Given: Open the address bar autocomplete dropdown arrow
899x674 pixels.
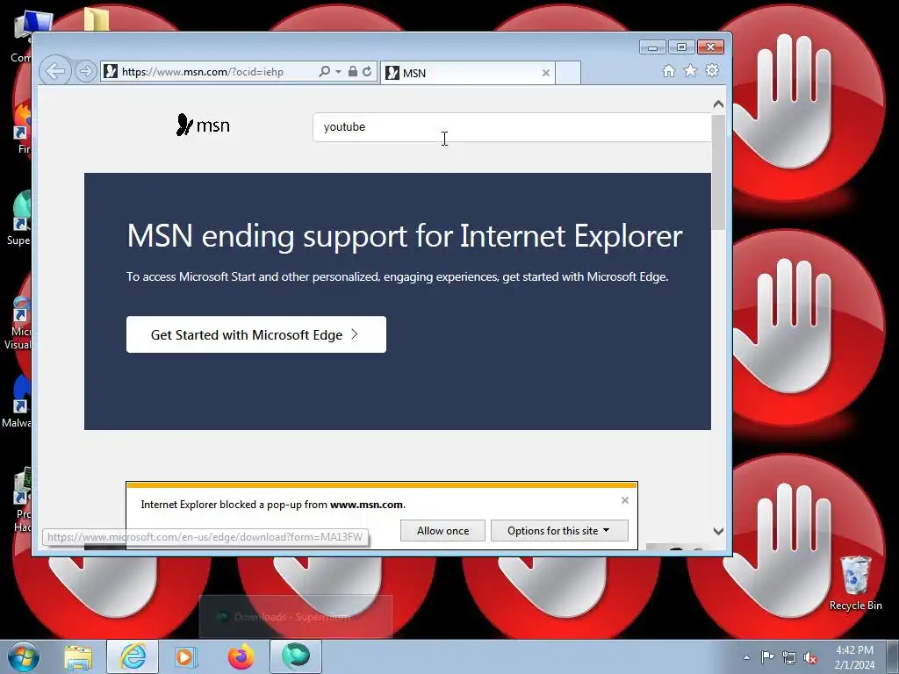Looking at the screenshot, I should point(338,72).
